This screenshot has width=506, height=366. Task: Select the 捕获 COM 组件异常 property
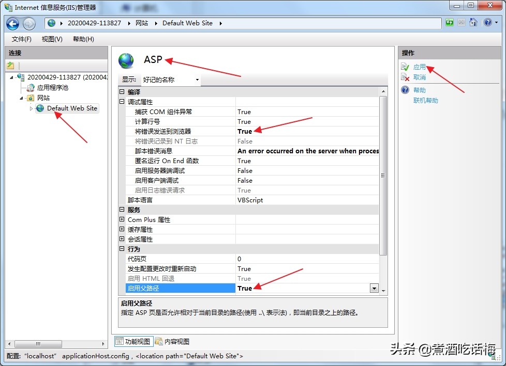click(x=252, y=112)
